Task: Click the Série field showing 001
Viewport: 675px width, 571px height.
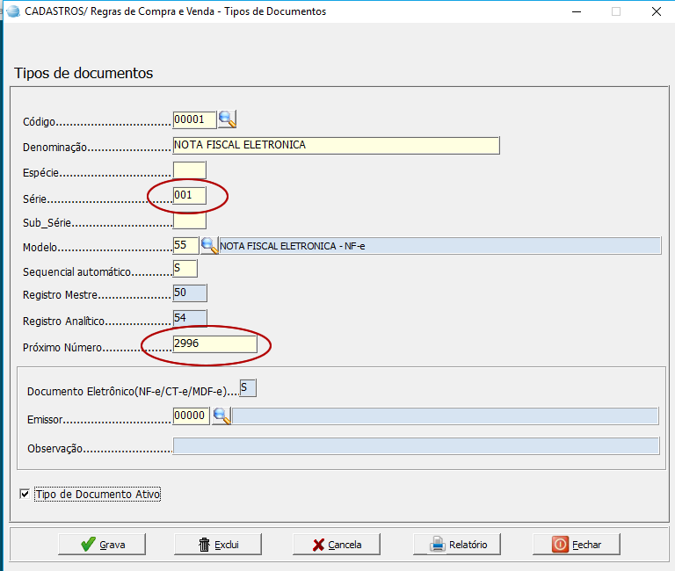Action: coord(189,196)
